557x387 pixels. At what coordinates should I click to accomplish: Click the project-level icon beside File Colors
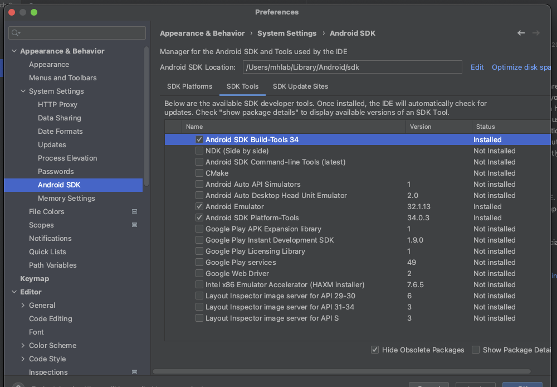(134, 212)
